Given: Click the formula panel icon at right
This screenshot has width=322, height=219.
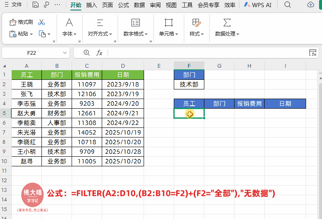Looking at the screenshot, I should [x=313, y=53].
